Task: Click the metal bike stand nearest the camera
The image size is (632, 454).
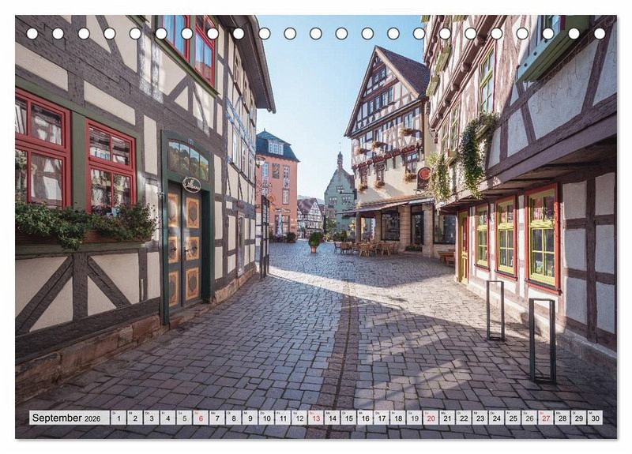Action: point(542,341)
